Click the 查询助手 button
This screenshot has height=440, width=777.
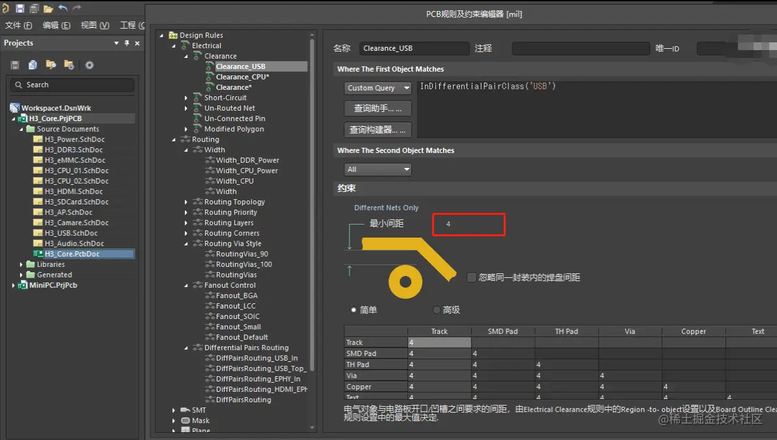coord(377,109)
